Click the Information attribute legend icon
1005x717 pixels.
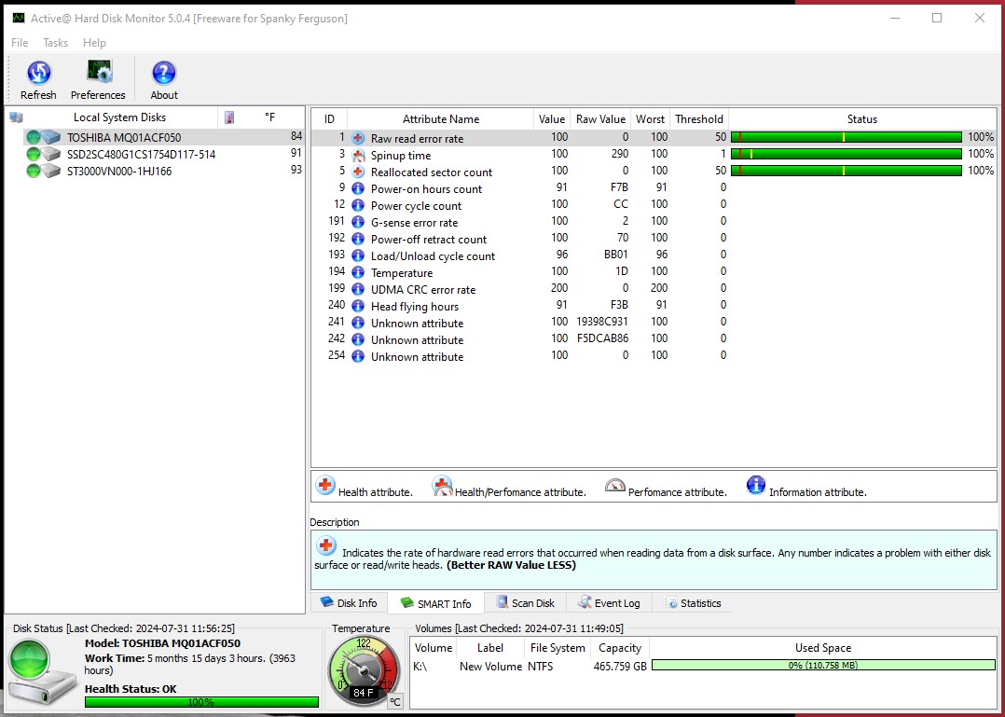coord(755,485)
